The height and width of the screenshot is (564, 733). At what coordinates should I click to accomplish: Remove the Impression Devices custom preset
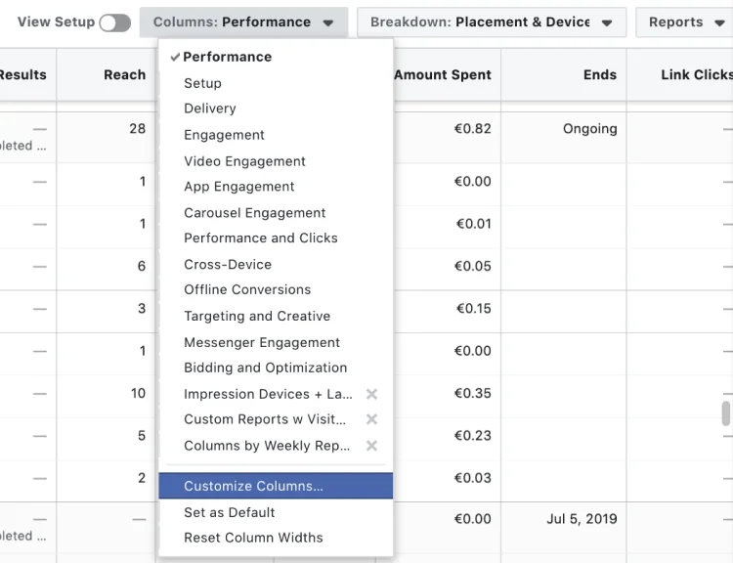click(x=371, y=394)
